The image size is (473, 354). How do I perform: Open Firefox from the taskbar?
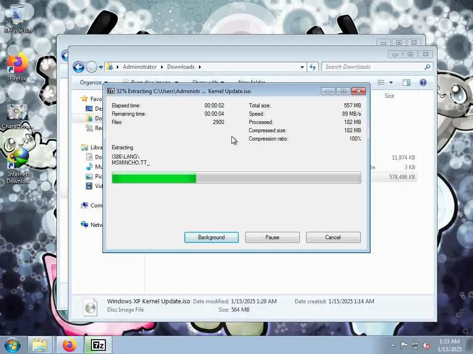click(x=69, y=345)
